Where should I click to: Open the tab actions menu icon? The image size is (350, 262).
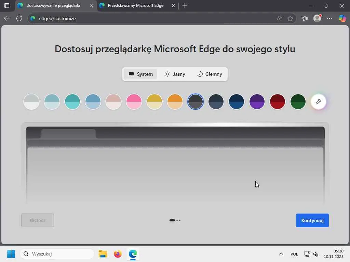point(7,5)
